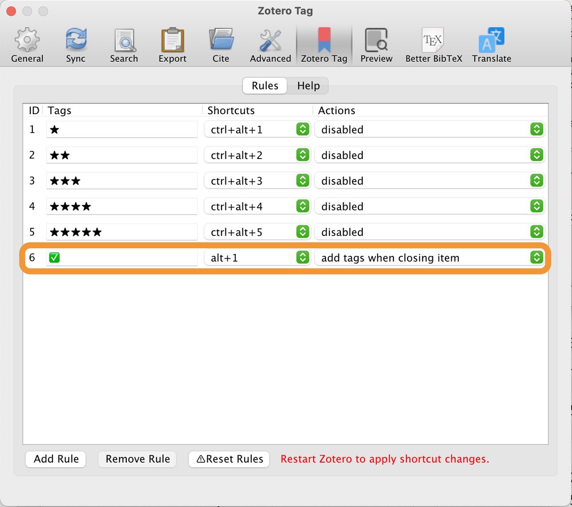Click the Add Rule button

point(56,459)
